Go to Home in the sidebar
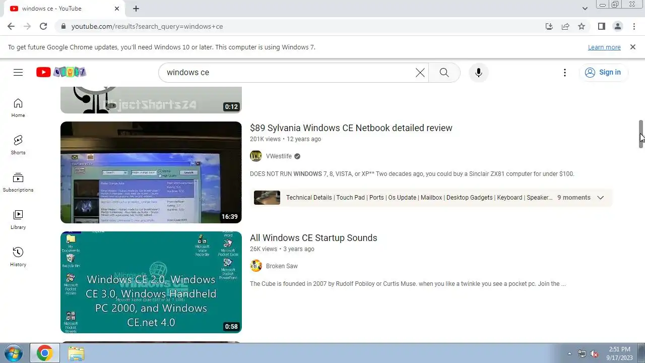 (18, 108)
